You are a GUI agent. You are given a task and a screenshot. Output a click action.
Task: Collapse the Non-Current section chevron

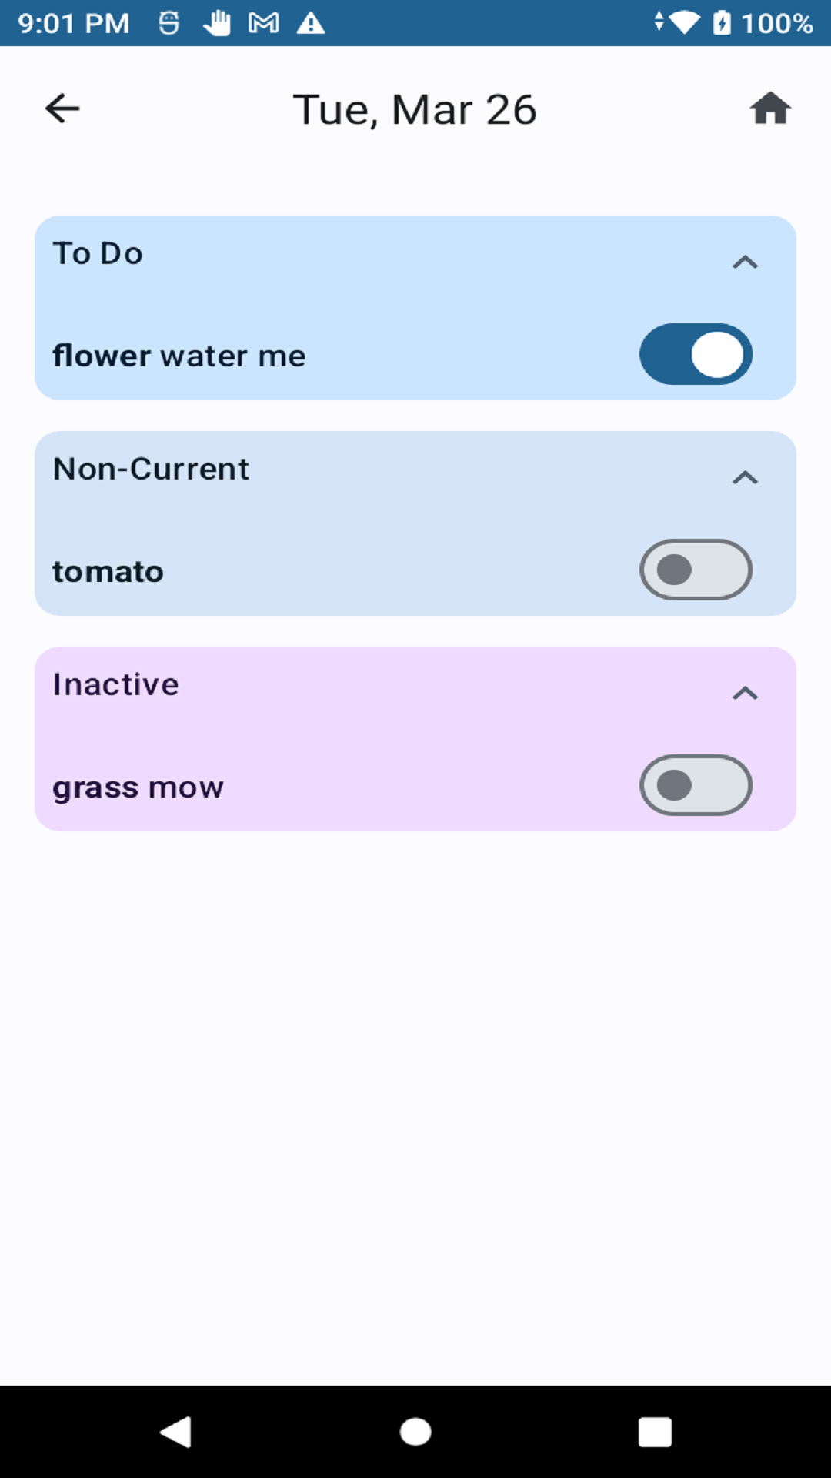[x=745, y=478]
